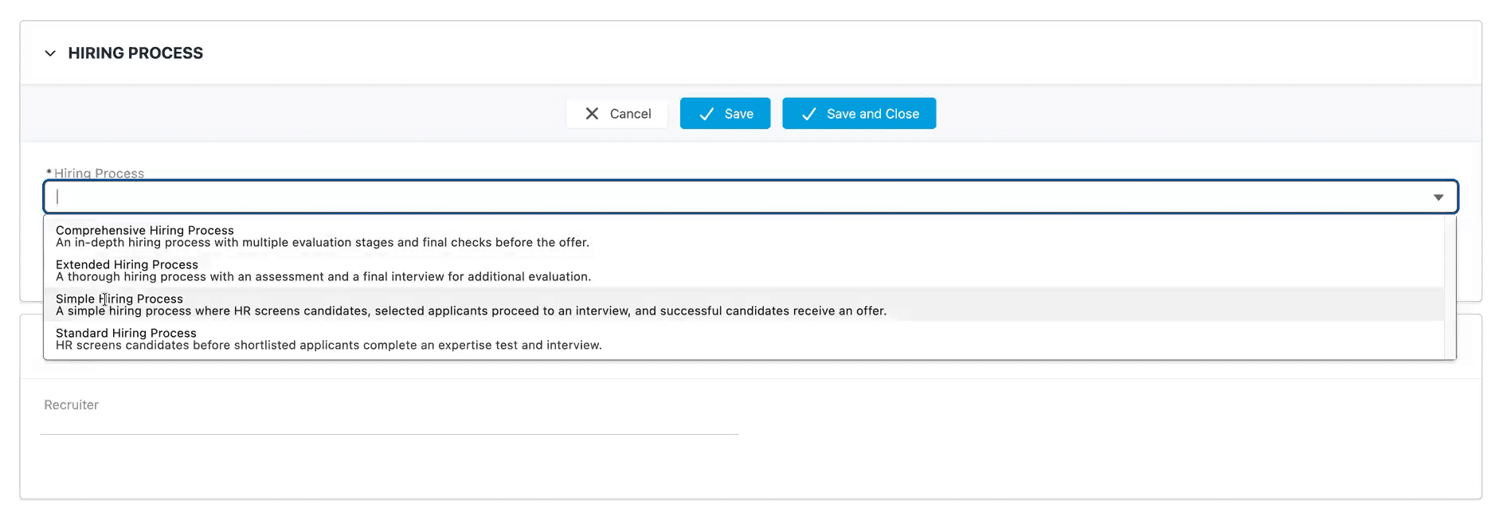The height and width of the screenshot is (520, 1503).
Task: Pick Simple Hiring Process option
Action: coord(743,304)
